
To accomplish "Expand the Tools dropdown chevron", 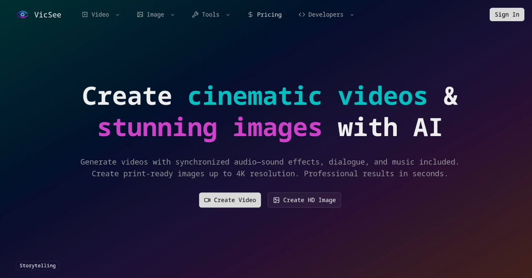I will pos(228,15).
